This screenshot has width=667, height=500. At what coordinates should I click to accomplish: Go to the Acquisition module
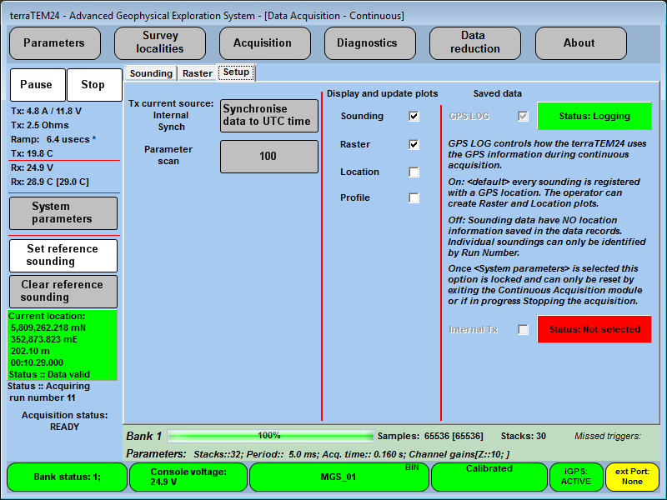[x=265, y=43]
